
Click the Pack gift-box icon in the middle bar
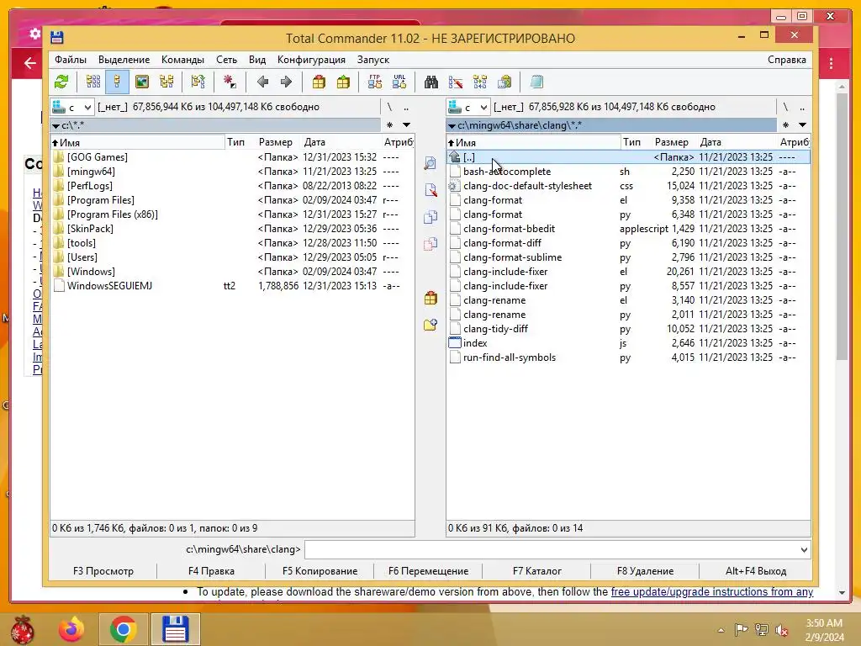point(430,299)
